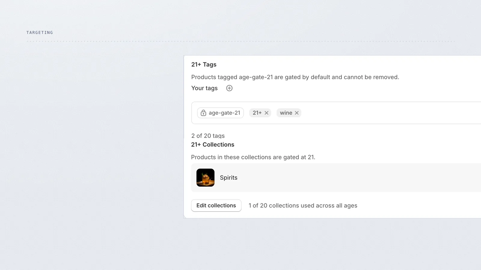Click the lock icon on age-gate-21 tag
Image resolution: width=481 pixels, height=270 pixels.
204,113
